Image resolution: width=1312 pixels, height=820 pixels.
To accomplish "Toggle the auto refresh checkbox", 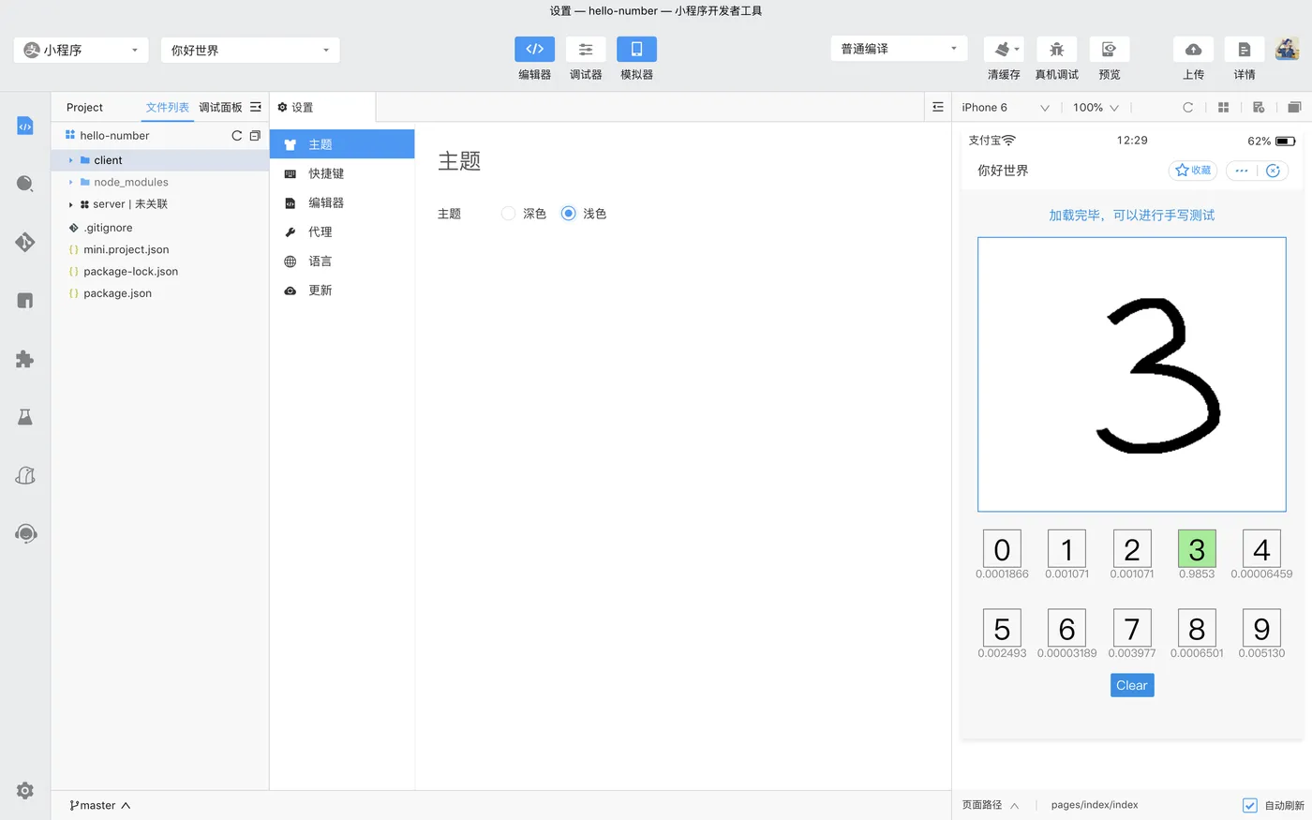I will [1250, 805].
